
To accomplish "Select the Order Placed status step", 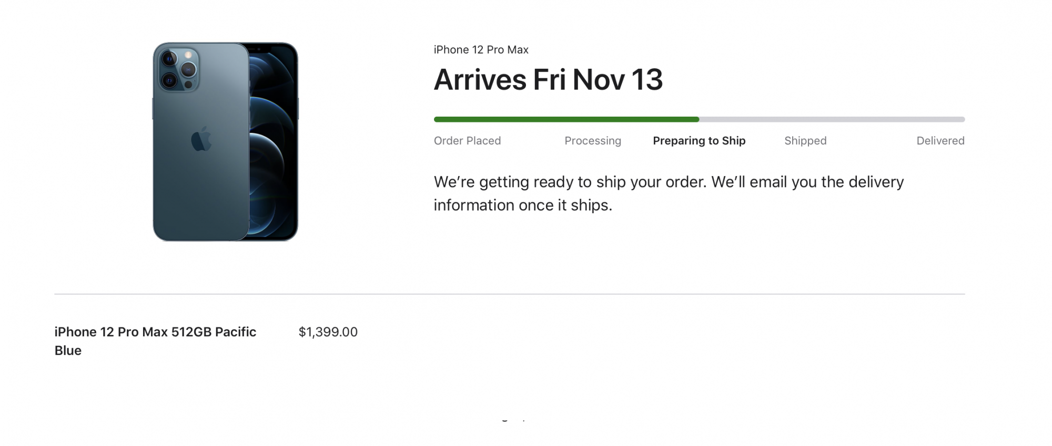I will click(467, 141).
